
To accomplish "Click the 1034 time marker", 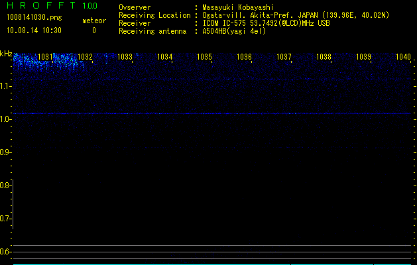I will click(165, 57).
